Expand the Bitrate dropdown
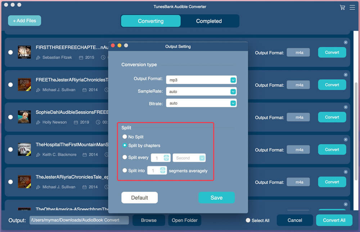The width and height of the screenshot is (360, 232). [x=233, y=103]
